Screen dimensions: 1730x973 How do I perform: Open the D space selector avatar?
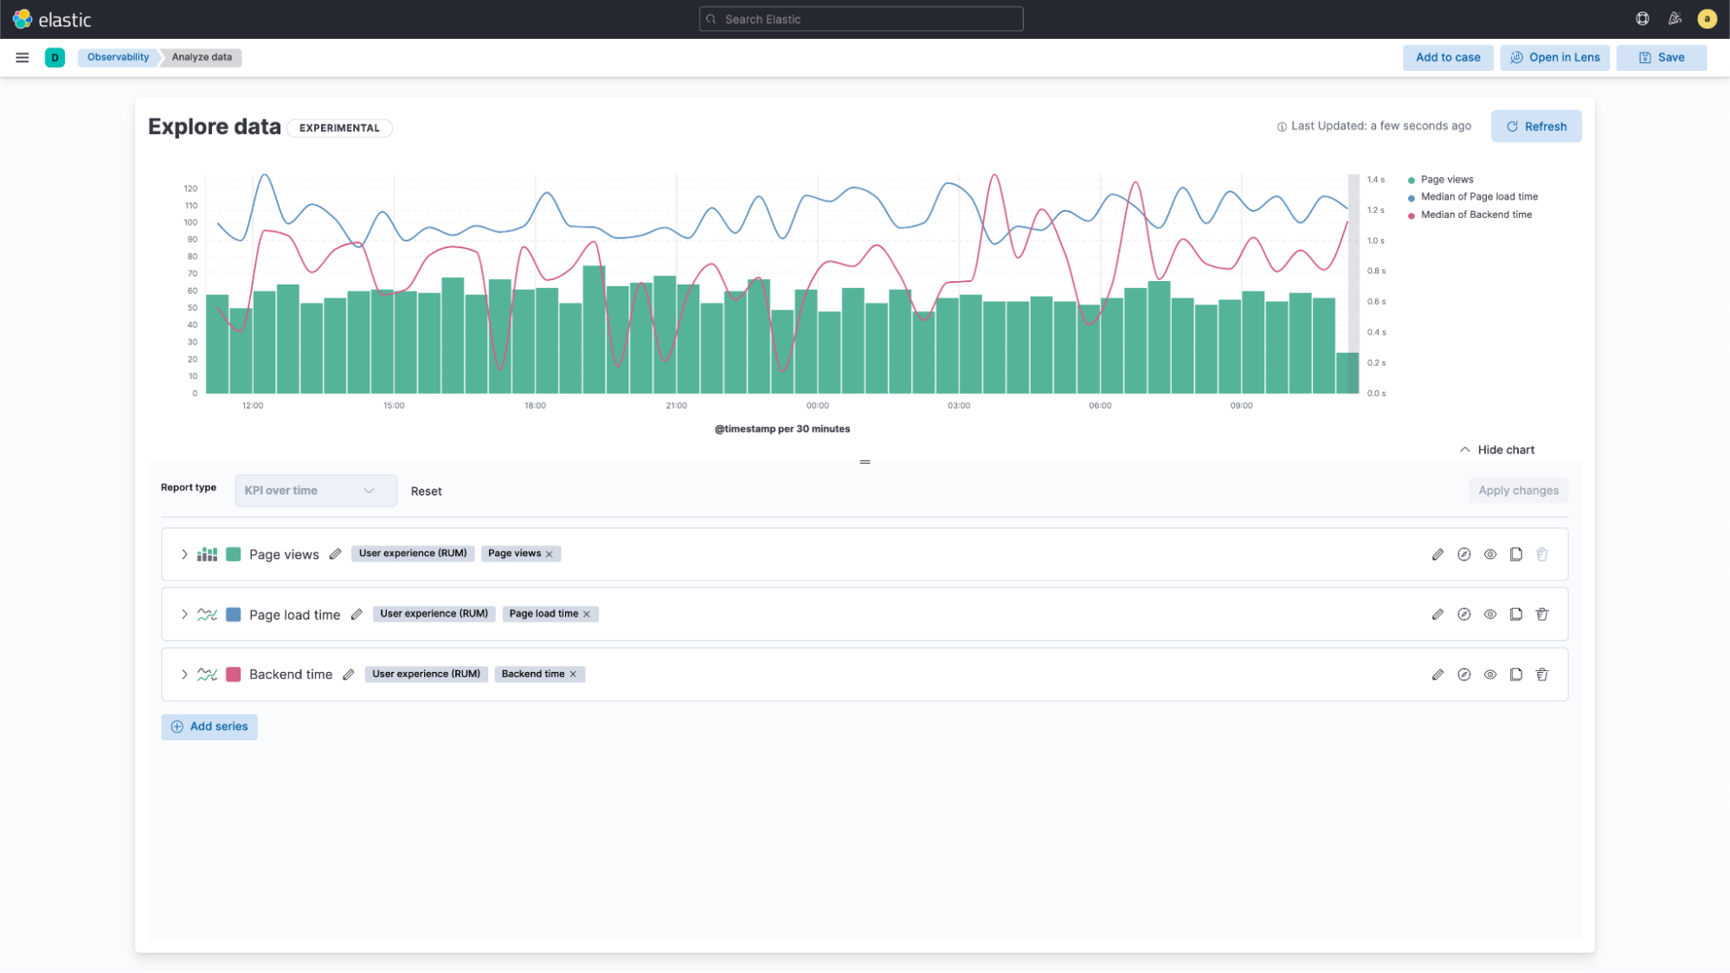[55, 57]
